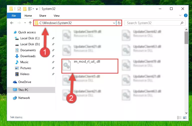Select OneDrive in the navigation pane

tap(25, 82)
